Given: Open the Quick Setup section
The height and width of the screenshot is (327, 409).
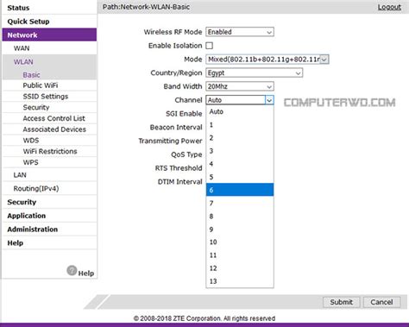Looking at the screenshot, I should pyautogui.click(x=28, y=22).
